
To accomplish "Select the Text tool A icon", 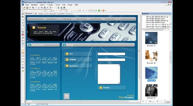I will coord(23,14).
